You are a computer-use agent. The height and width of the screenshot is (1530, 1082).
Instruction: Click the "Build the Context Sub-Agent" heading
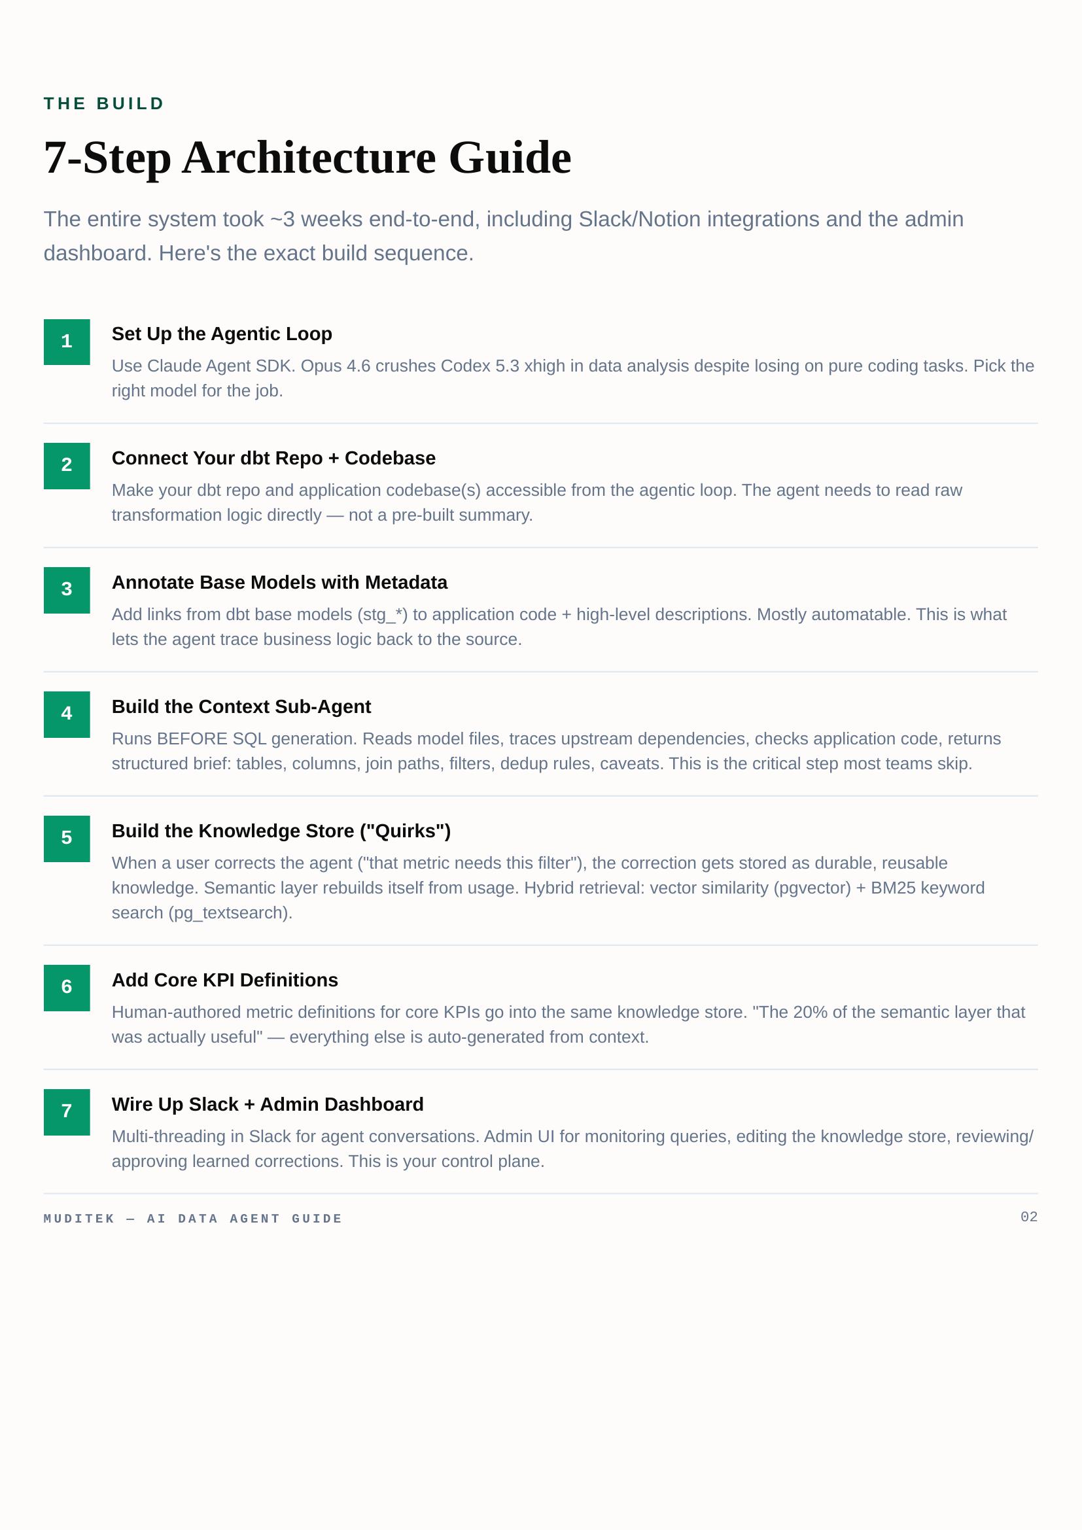[241, 706]
